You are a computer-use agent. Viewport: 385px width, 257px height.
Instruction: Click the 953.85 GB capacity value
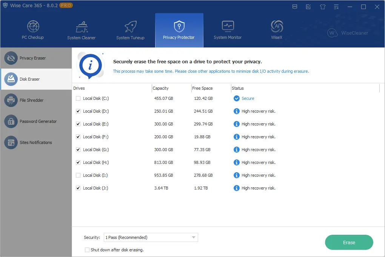163,175
